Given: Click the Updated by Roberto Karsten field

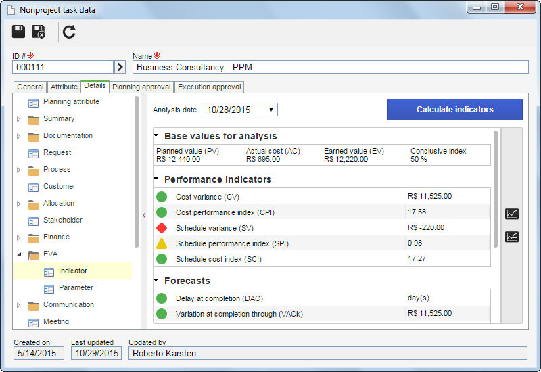Looking at the screenshot, I should [328, 353].
